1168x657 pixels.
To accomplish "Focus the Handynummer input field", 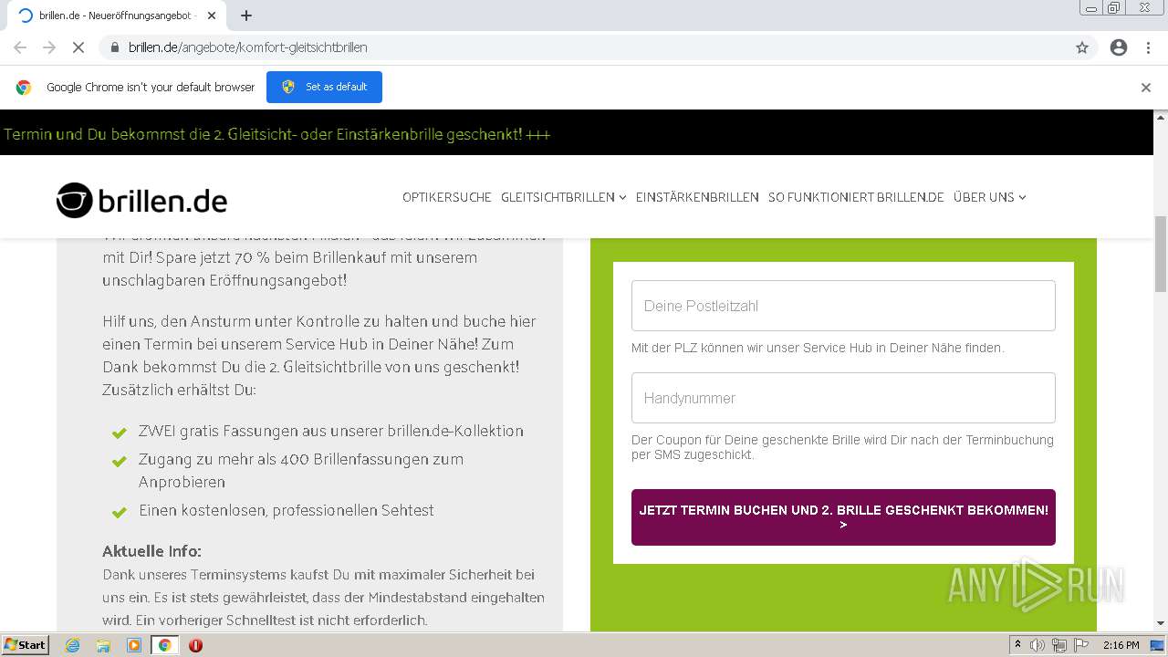I will click(843, 398).
